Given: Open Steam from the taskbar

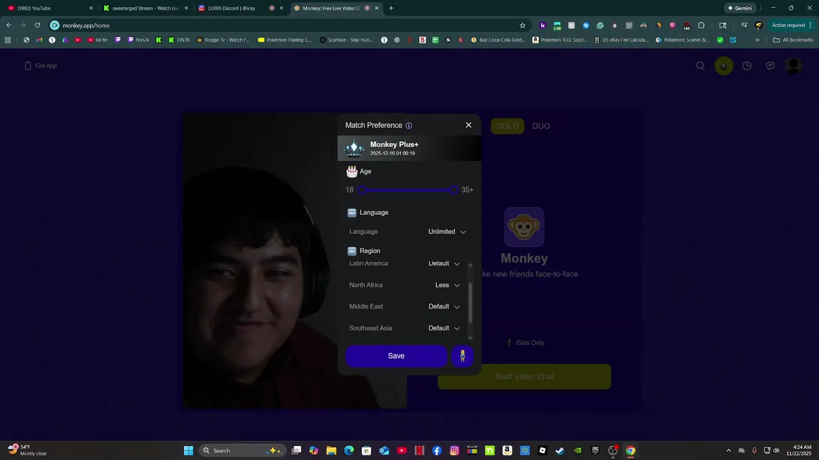Looking at the screenshot, I should [x=560, y=450].
